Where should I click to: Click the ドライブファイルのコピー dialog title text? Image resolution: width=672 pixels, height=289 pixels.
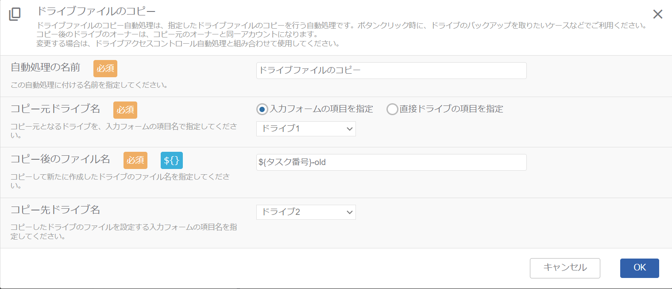click(96, 11)
